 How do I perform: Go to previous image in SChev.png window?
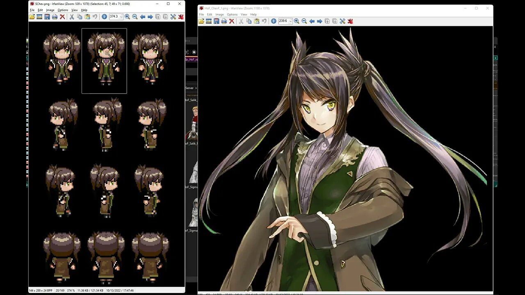coord(143,17)
